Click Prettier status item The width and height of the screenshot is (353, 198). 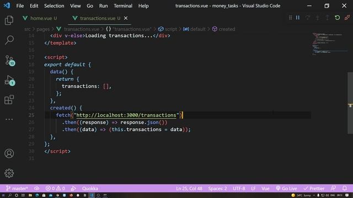314,188
